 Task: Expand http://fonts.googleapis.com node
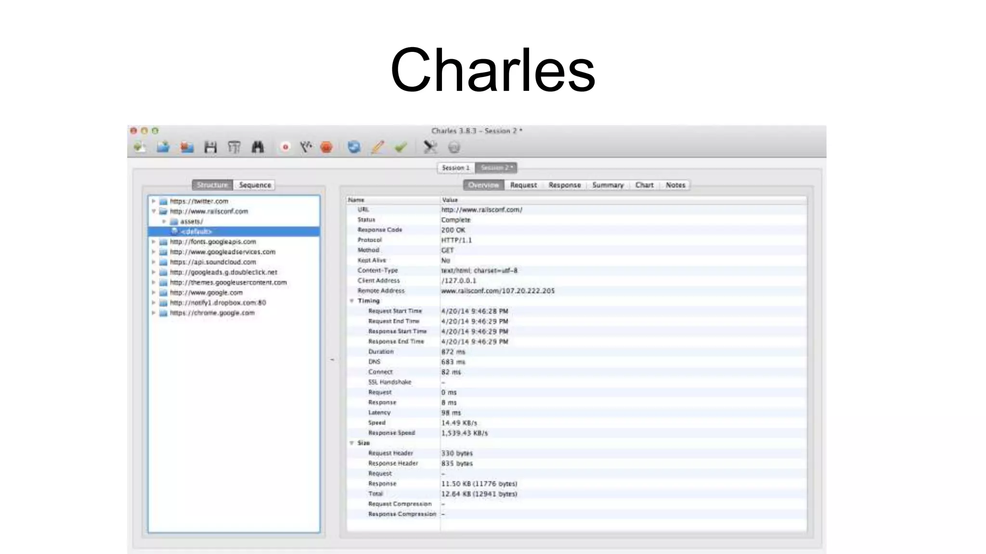(154, 242)
